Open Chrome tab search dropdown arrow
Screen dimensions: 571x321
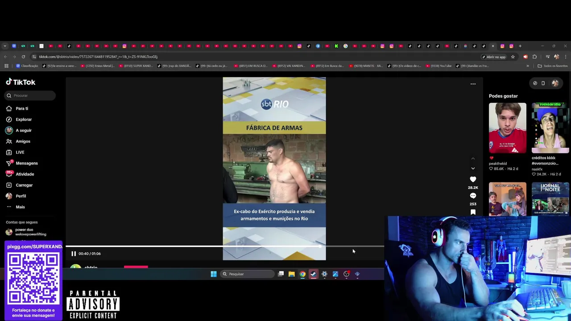(5, 46)
